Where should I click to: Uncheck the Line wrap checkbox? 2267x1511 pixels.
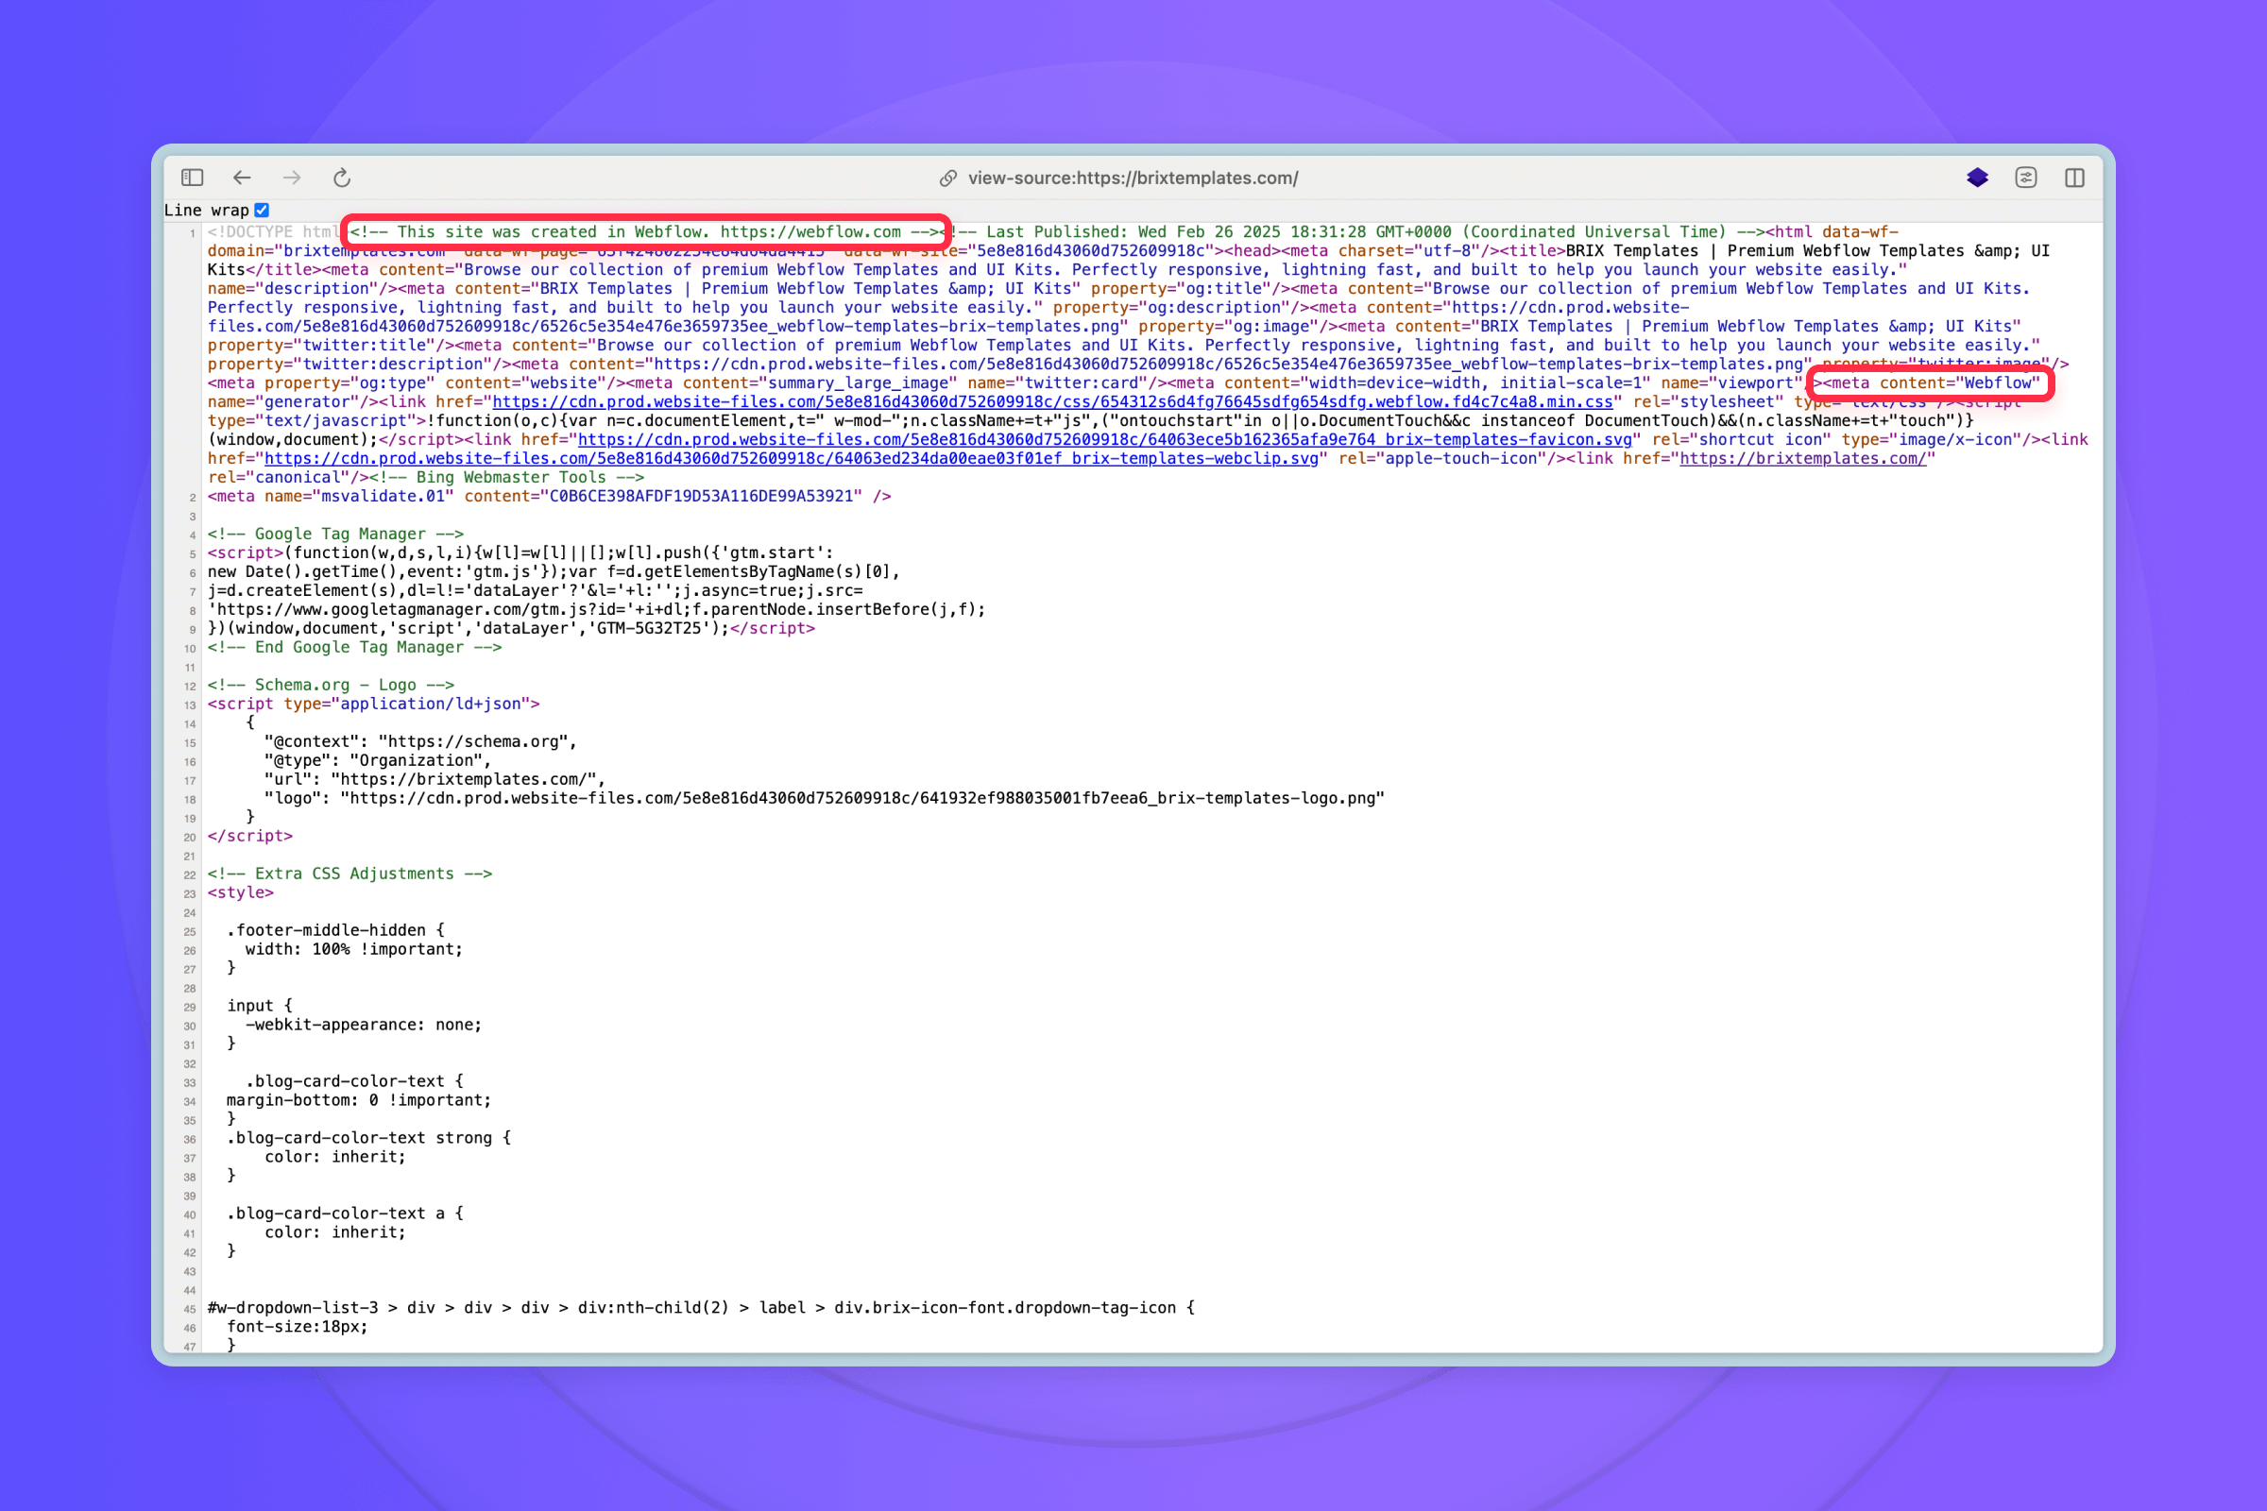pyautogui.click(x=263, y=209)
